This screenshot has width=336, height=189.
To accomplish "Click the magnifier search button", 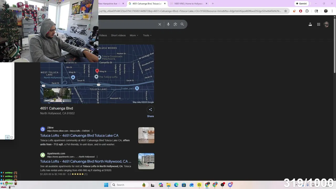I will click(182, 24).
